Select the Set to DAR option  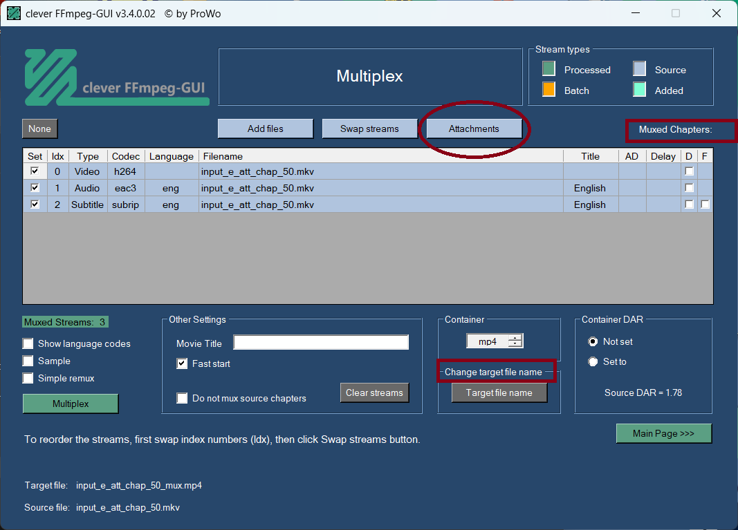point(593,361)
